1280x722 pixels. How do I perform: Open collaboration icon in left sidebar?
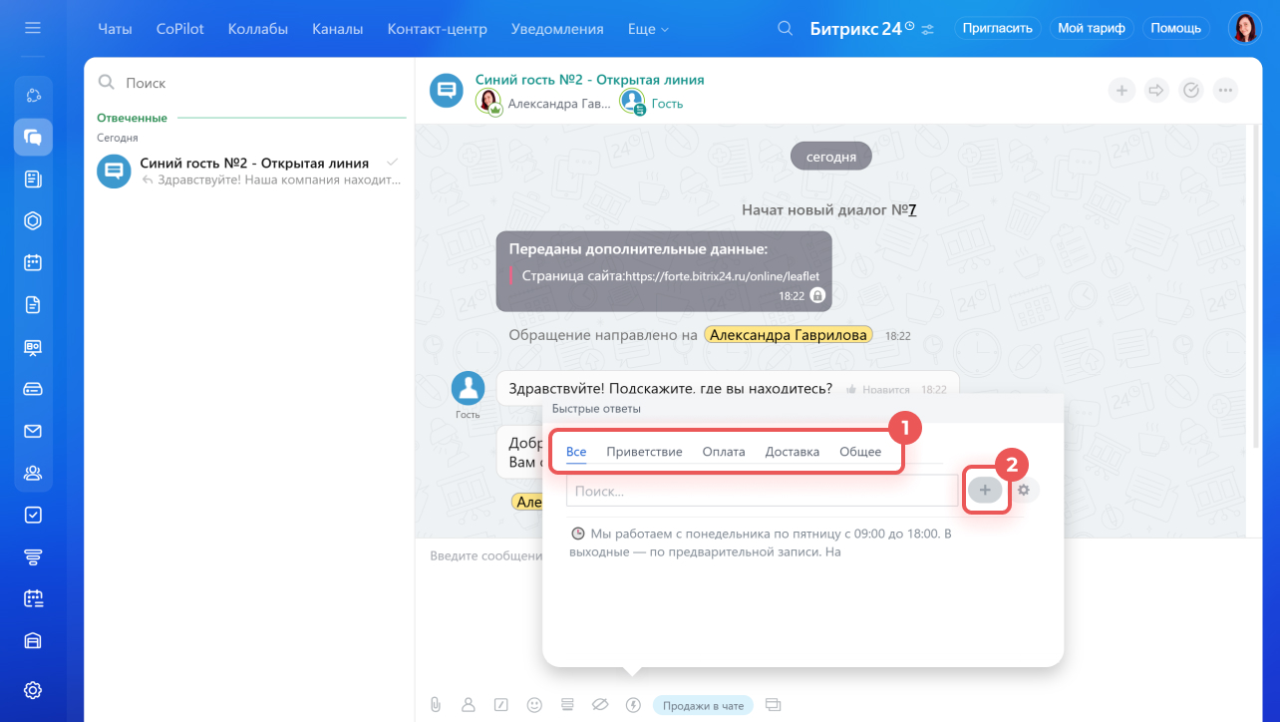click(x=33, y=96)
